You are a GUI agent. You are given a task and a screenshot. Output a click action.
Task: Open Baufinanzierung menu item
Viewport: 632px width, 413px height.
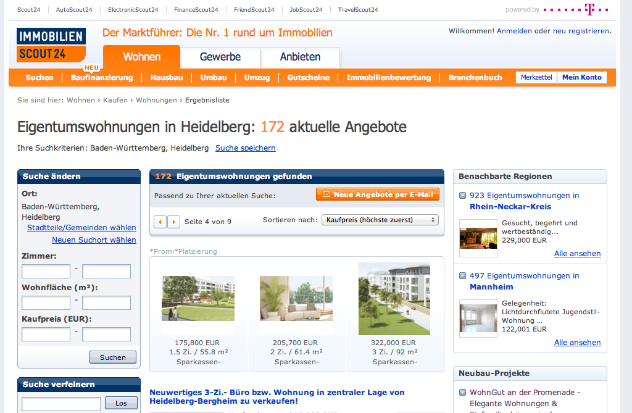click(x=102, y=77)
